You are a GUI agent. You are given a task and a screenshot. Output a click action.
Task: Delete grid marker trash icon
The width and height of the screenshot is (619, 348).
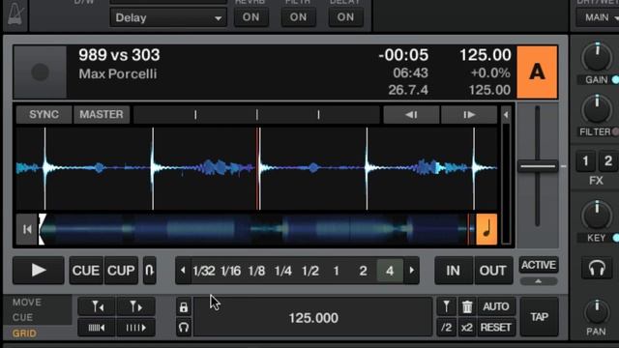[467, 306]
